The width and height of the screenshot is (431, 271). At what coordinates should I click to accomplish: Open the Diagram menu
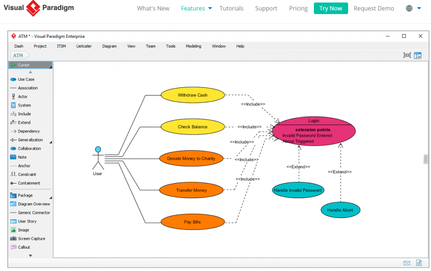(109, 46)
